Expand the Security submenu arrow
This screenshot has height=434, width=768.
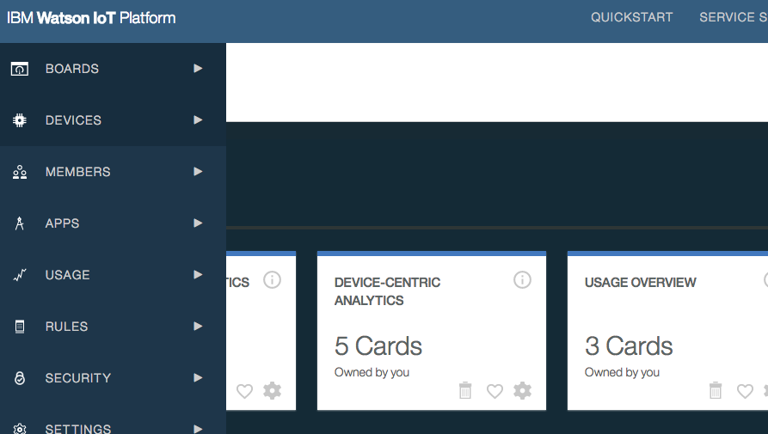198,378
